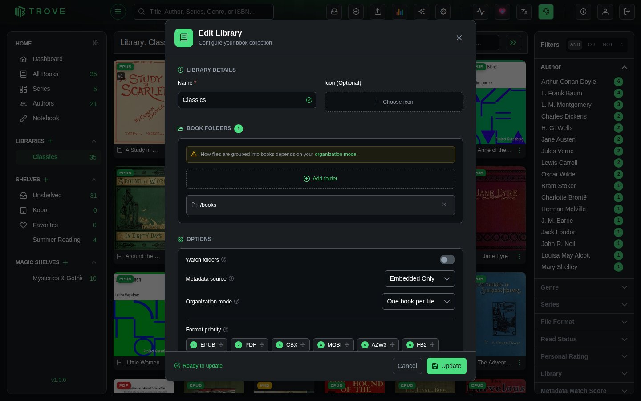Click the sparkles magic icon in toolbar
This screenshot has width=641, height=401.
click(422, 12)
